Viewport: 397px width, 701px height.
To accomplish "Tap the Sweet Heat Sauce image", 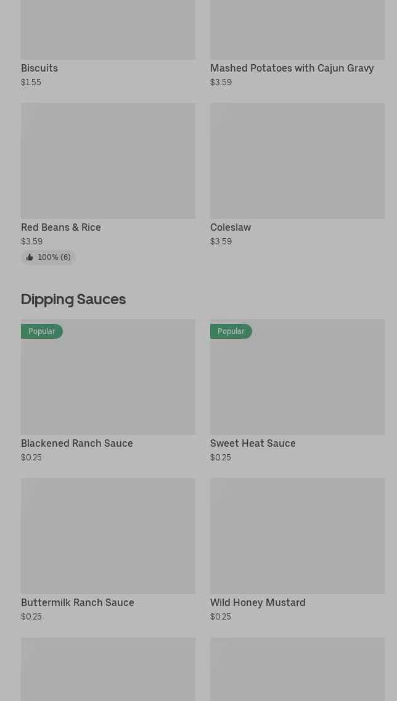I will [297, 383].
